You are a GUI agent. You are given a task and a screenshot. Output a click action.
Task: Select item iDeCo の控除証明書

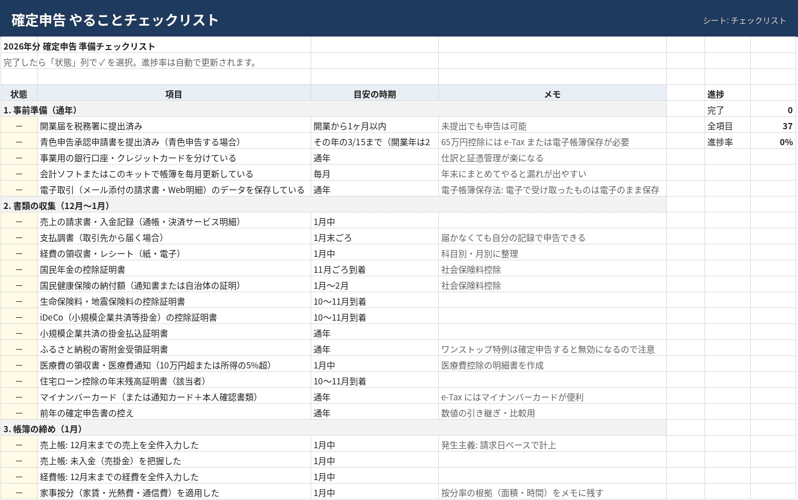174,317
